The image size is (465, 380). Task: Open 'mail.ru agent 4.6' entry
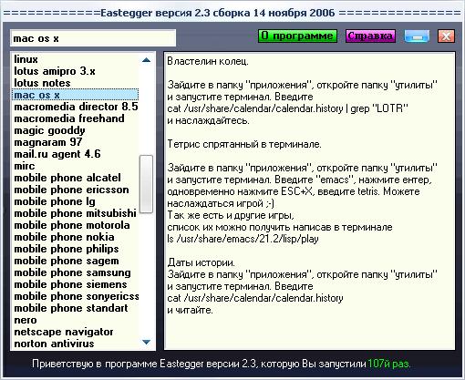point(75,154)
